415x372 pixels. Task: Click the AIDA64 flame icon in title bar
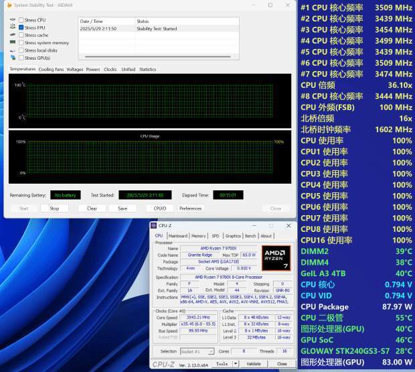(x=9, y=7)
